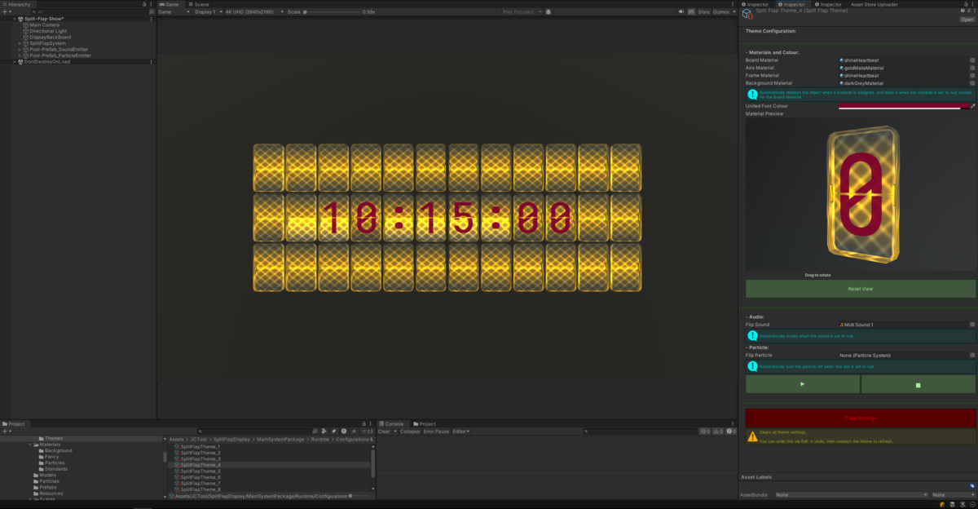Pick object for Background Material field

click(x=972, y=83)
